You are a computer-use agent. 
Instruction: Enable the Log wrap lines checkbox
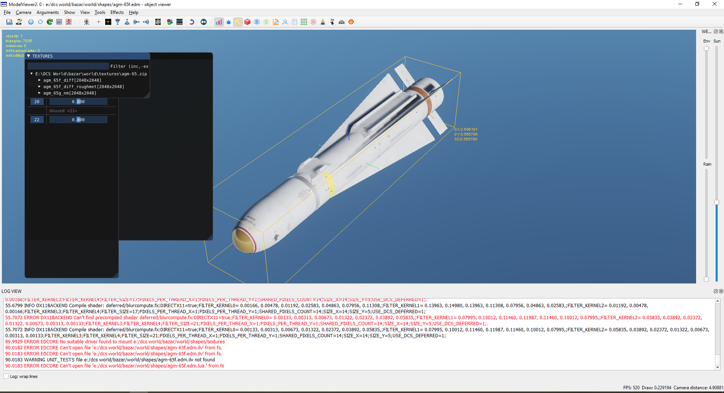(6, 376)
